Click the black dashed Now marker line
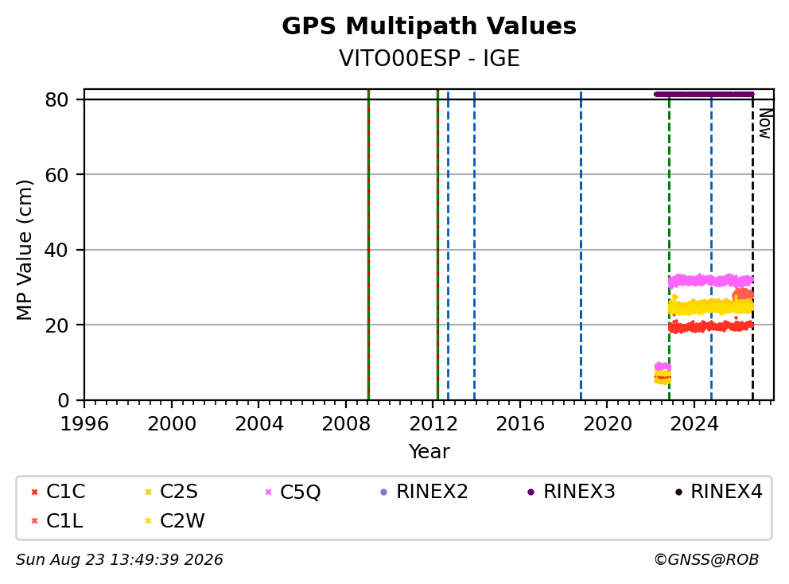This screenshot has width=789, height=584. point(752,247)
